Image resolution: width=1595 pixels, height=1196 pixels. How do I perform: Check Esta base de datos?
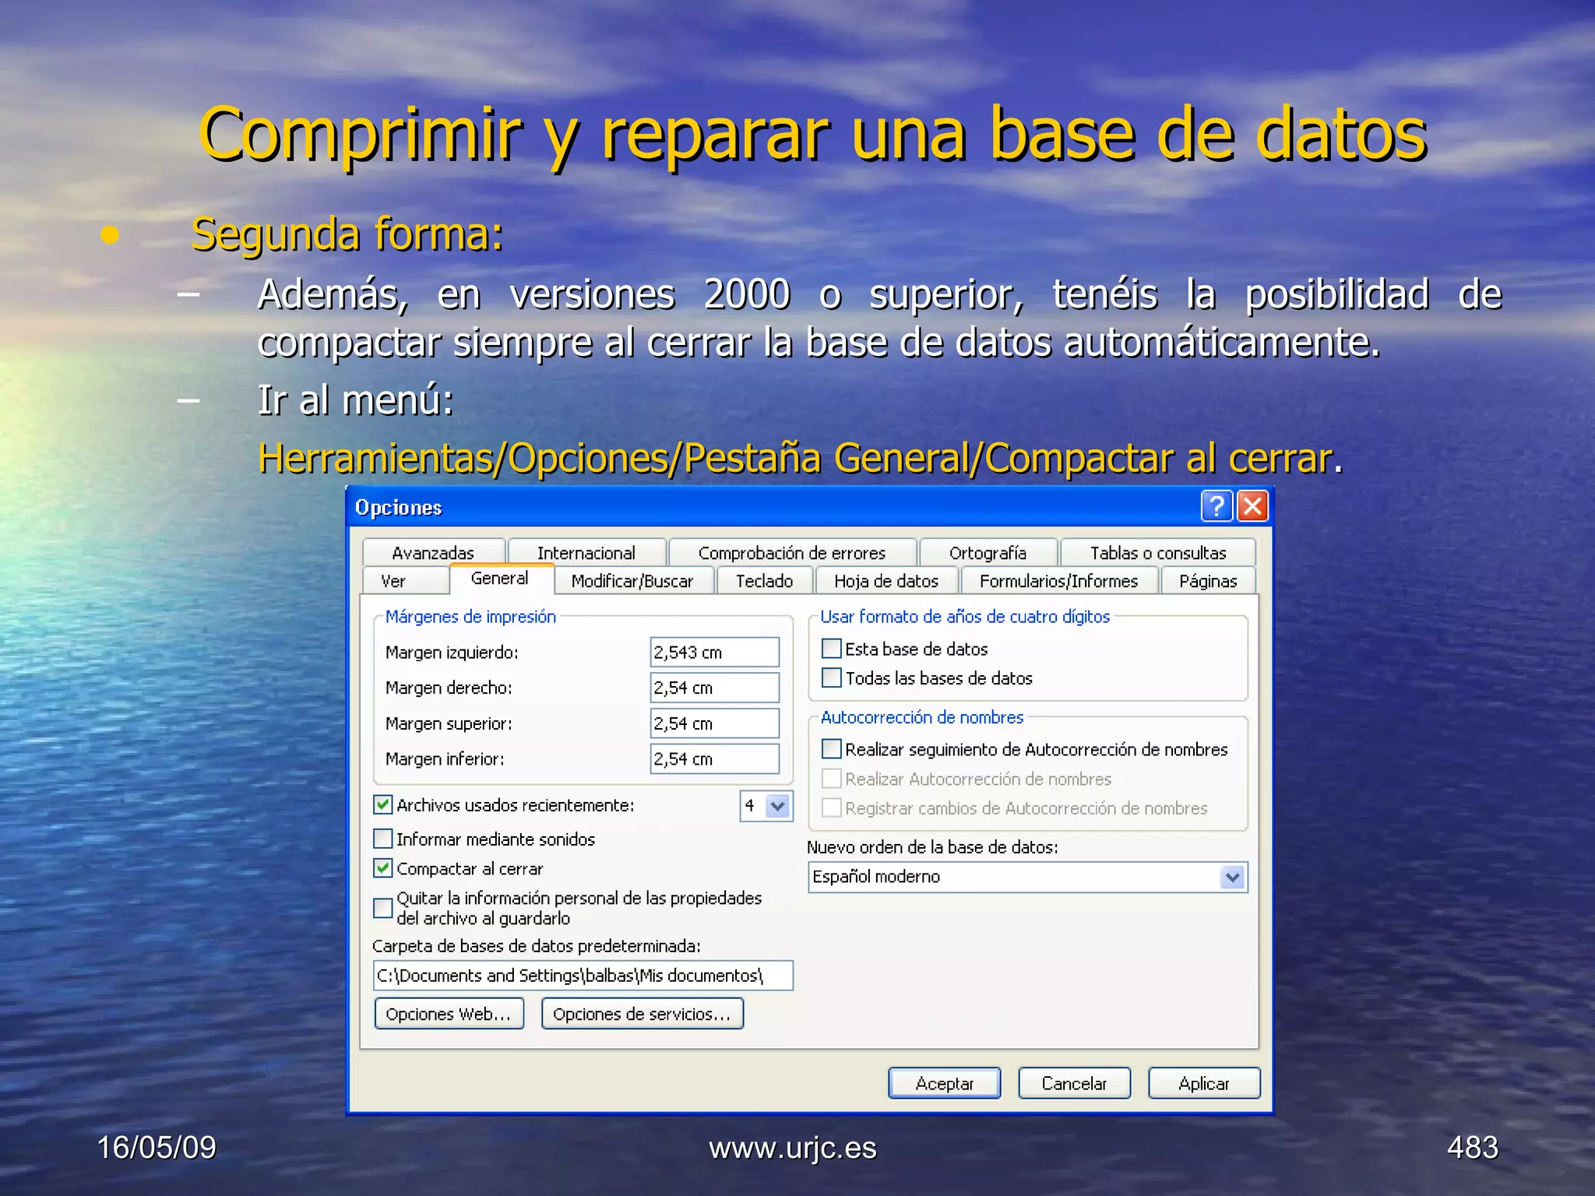tap(832, 649)
